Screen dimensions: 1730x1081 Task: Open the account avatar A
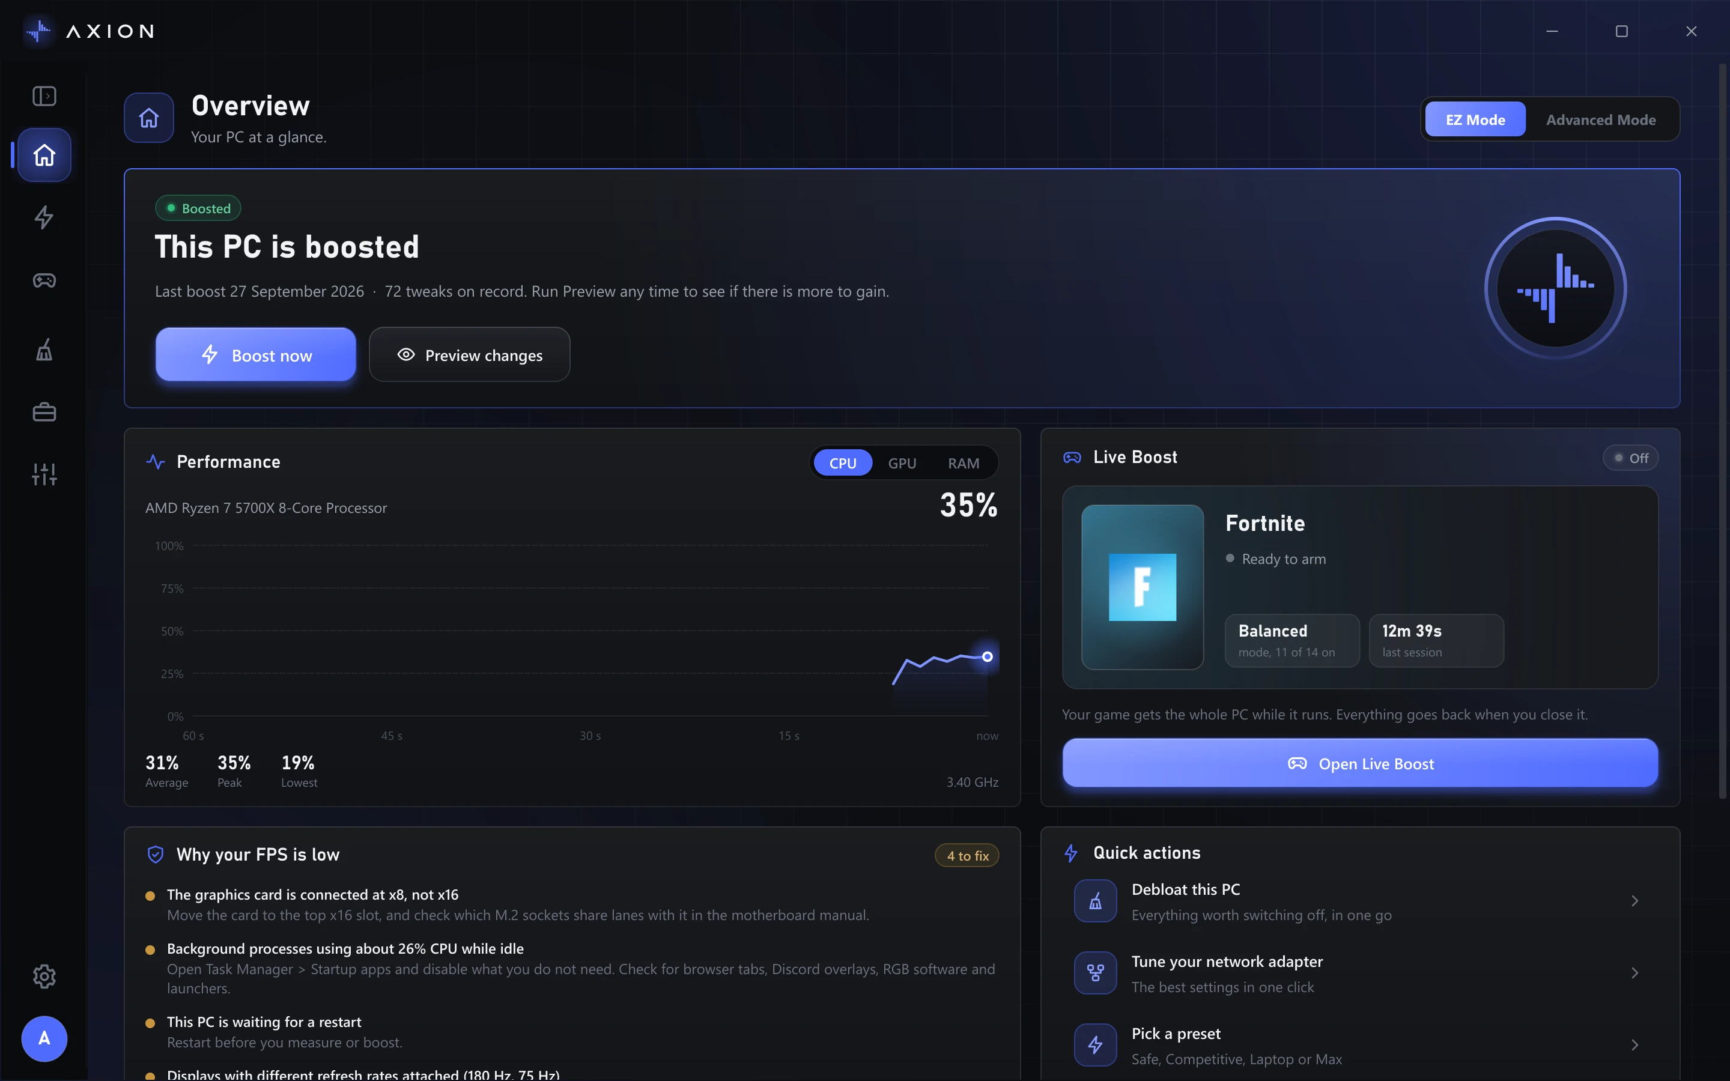tap(44, 1038)
